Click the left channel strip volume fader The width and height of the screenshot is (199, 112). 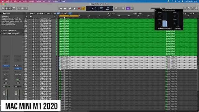pos(4,93)
